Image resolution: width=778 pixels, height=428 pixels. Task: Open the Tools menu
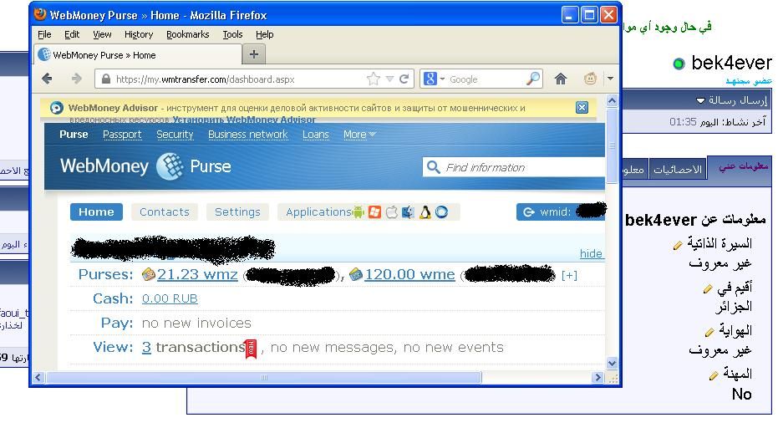click(x=232, y=34)
